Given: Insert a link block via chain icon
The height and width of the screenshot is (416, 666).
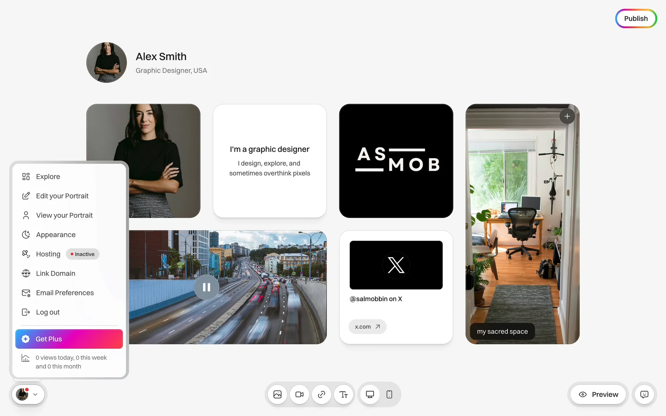Looking at the screenshot, I should pyautogui.click(x=322, y=395).
